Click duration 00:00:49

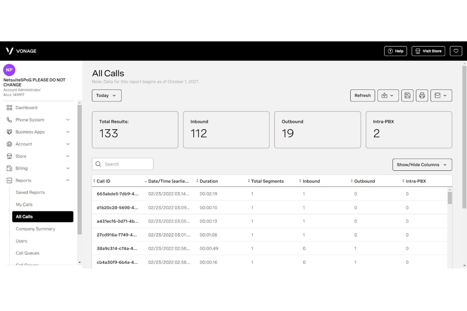[x=209, y=248]
